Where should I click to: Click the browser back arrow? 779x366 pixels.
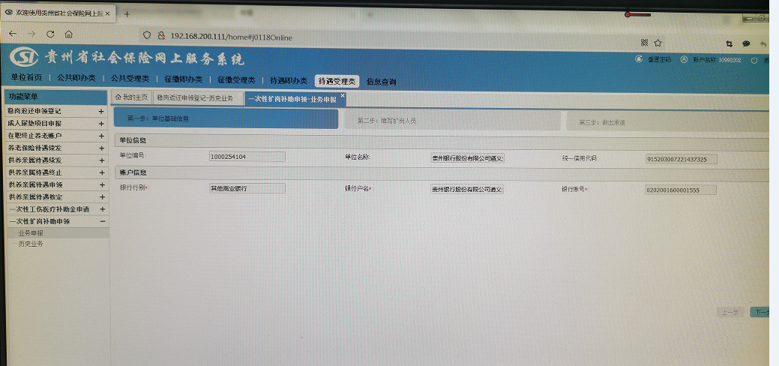coord(12,34)
